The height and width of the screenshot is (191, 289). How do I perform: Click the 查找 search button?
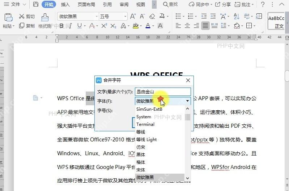[x=170, y=4]
